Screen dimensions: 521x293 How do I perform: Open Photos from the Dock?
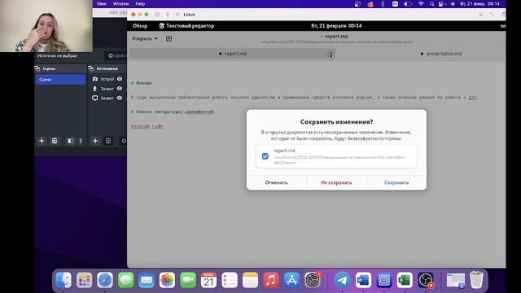[x=167, y=280]
